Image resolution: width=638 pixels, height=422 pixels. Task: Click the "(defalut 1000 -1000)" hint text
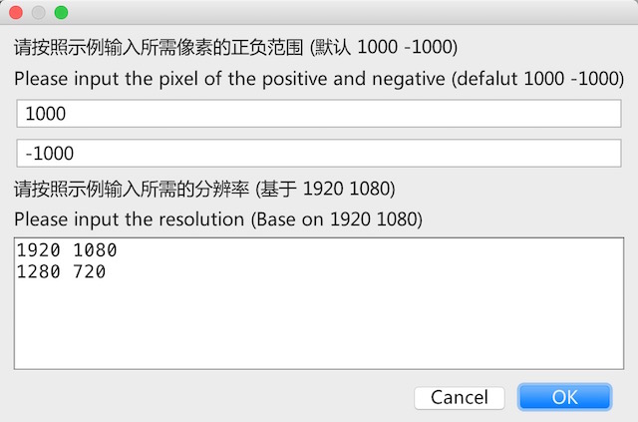pos(537,79)
